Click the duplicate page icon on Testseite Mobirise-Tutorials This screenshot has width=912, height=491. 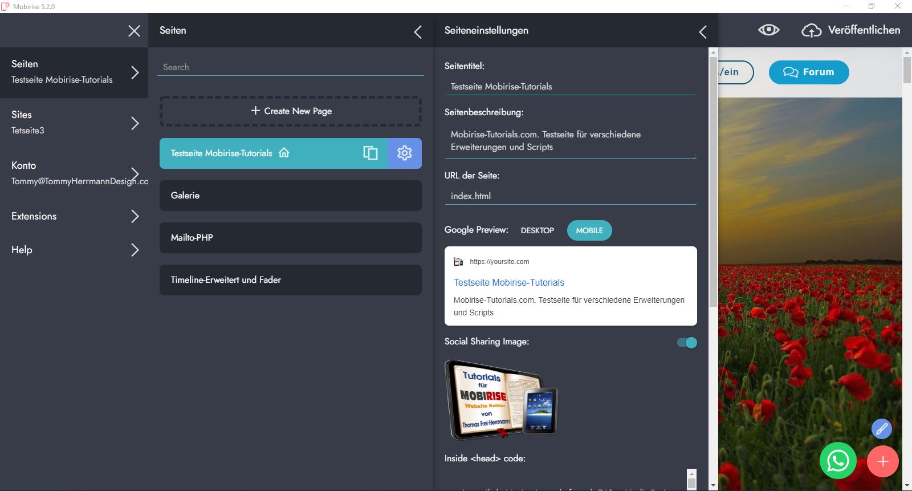click(370, 153)
